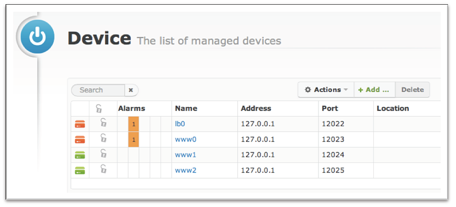The height and width of the screenshot is (207, 456).
Task: Click the red device status icon for www0
Action: (80, 140)
